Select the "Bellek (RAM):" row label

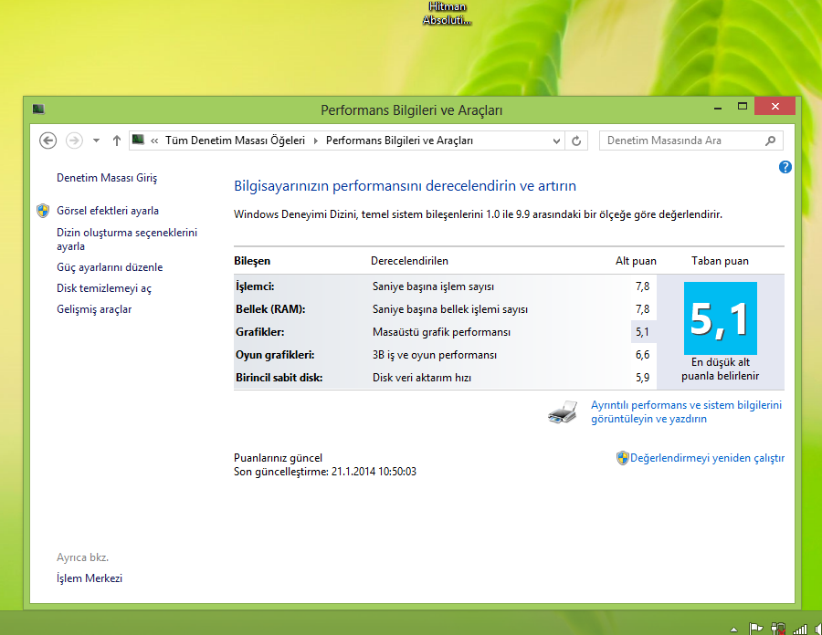[x=270, y=309]
